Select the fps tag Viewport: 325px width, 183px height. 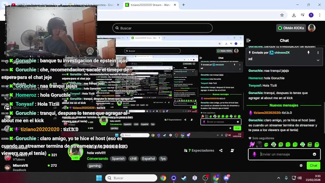[163, 159]
